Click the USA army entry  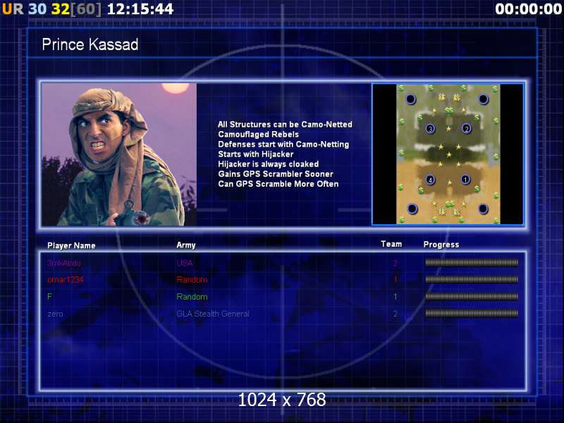(x=185, y=263)
